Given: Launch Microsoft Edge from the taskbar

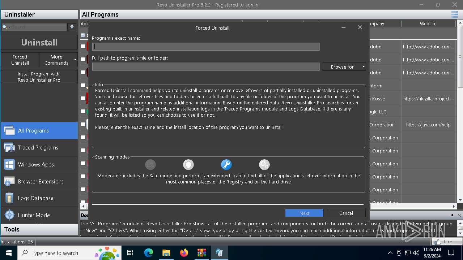Looking at the screenshot, I should pyautogui.click(x=149, y=253).
